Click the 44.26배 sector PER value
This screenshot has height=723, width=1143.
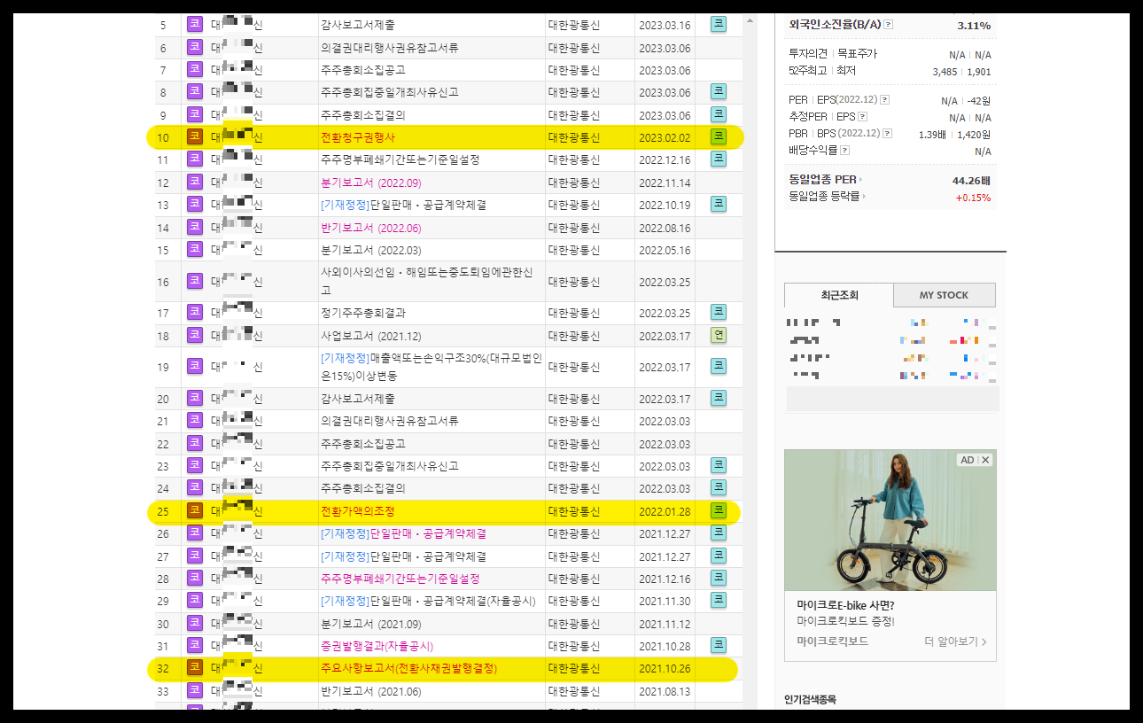pyautogui.click(x=971, y=180)
